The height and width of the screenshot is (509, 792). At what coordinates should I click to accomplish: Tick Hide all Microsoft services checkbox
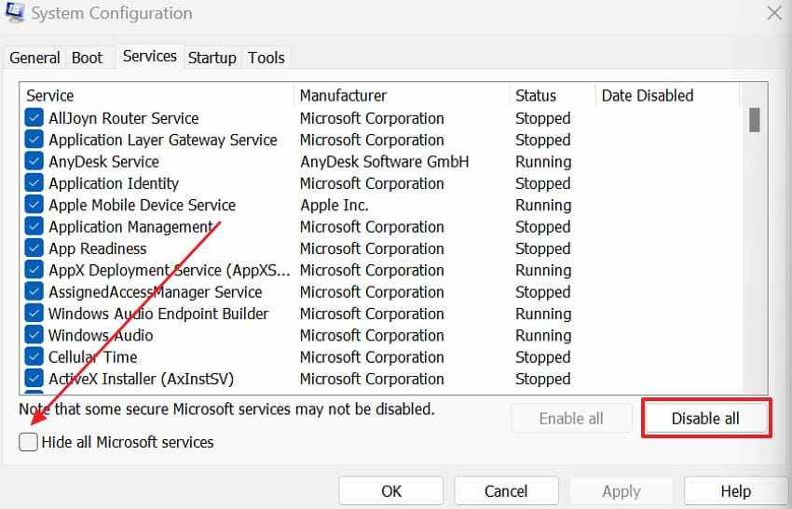(x=28, y=442)
